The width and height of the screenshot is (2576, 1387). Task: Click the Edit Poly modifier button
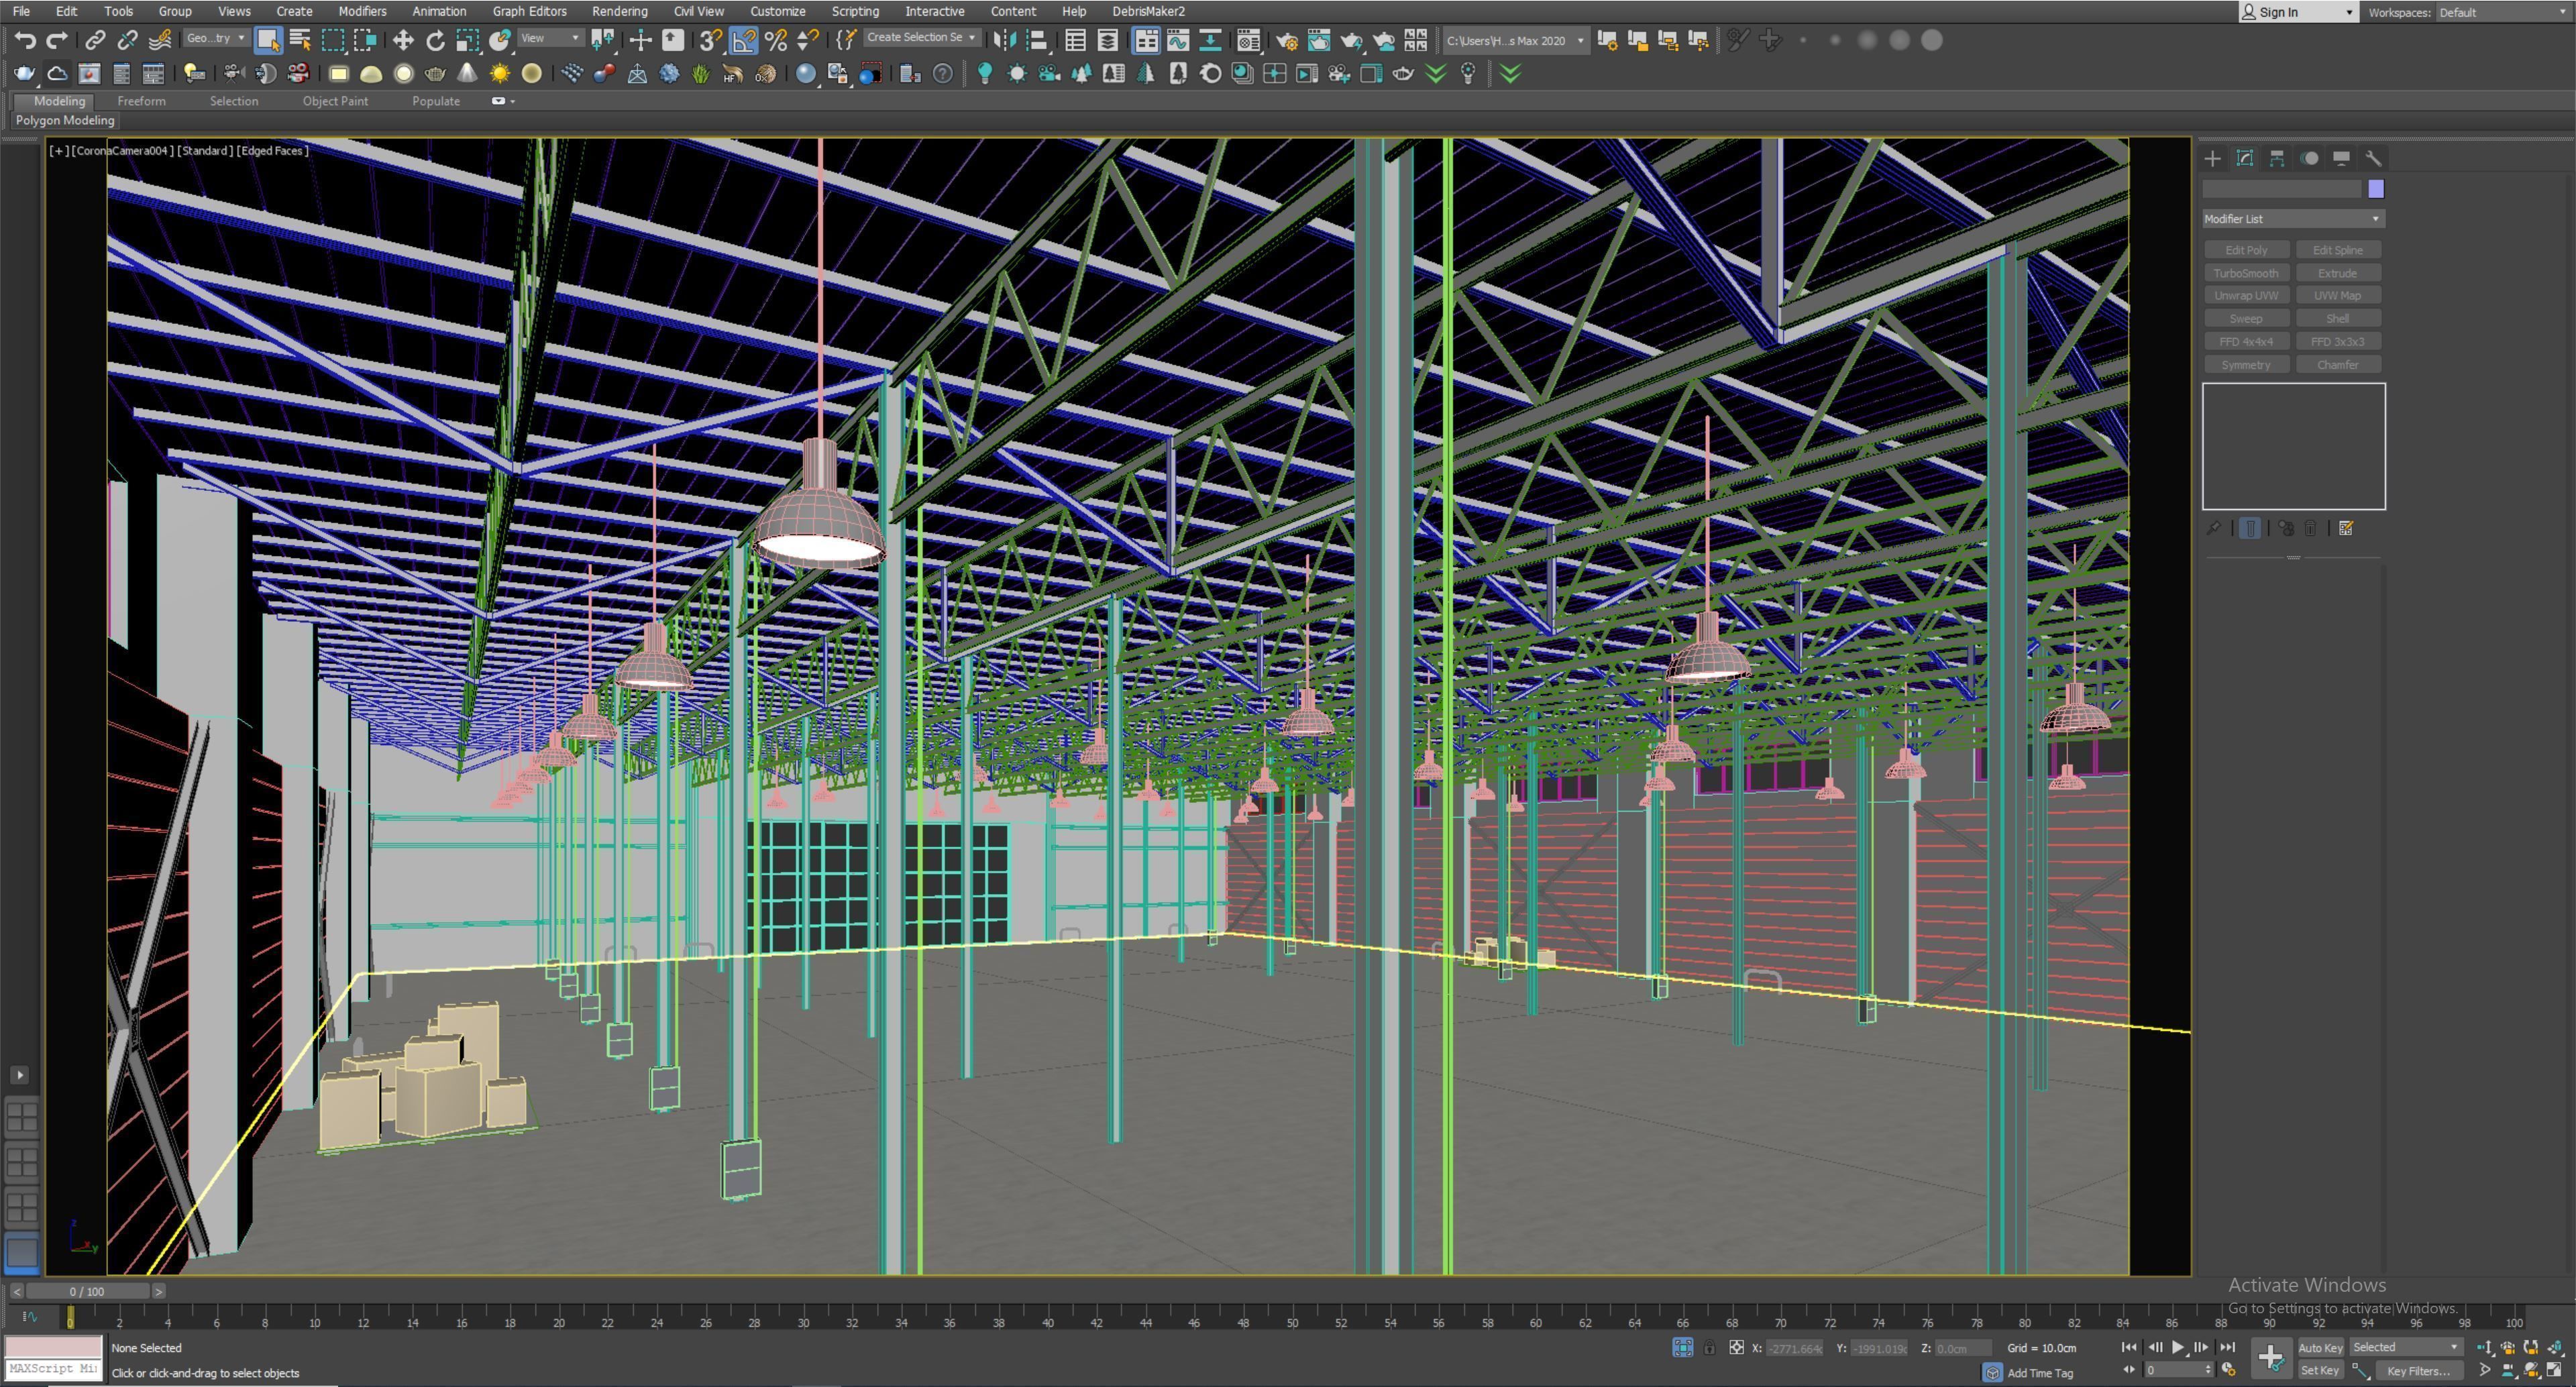coord(2246,250)
